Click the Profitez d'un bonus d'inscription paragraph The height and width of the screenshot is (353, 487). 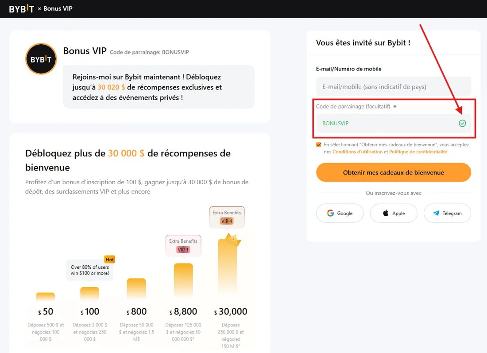tap(137, 187)
